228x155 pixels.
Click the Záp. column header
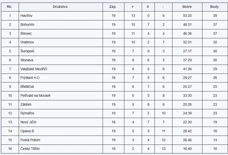point(113,7)
